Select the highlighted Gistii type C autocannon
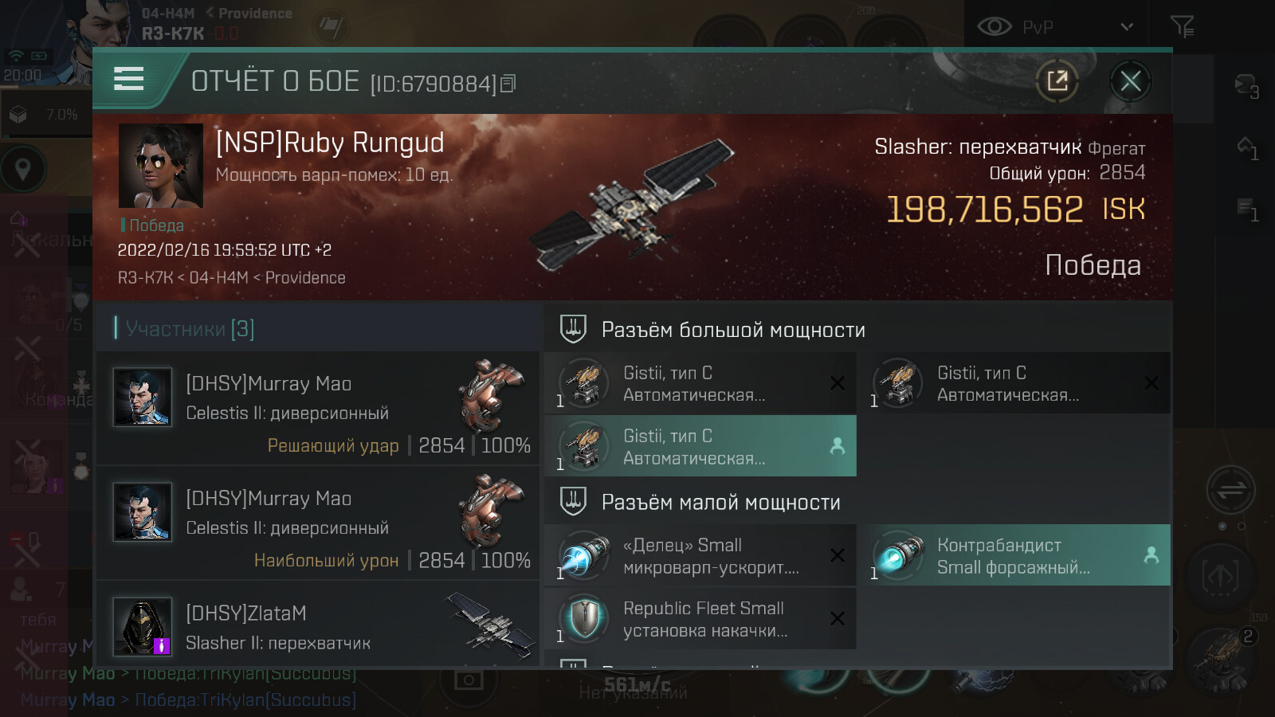The image size is (1275, 717). coord(700,446)
